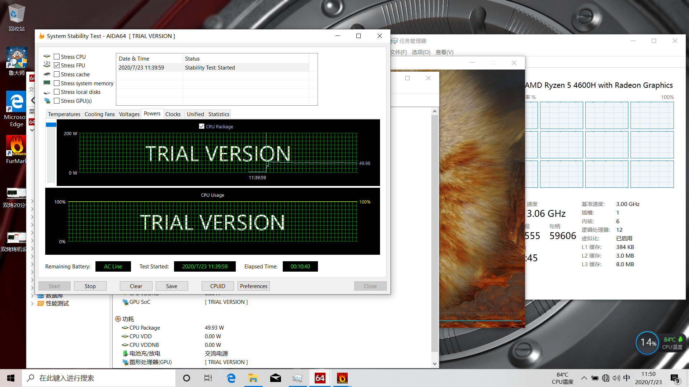The height and width of the screenshot is (387, 689).
Task: Toggle the CPU Package graph checkbox
Action: 202,126
